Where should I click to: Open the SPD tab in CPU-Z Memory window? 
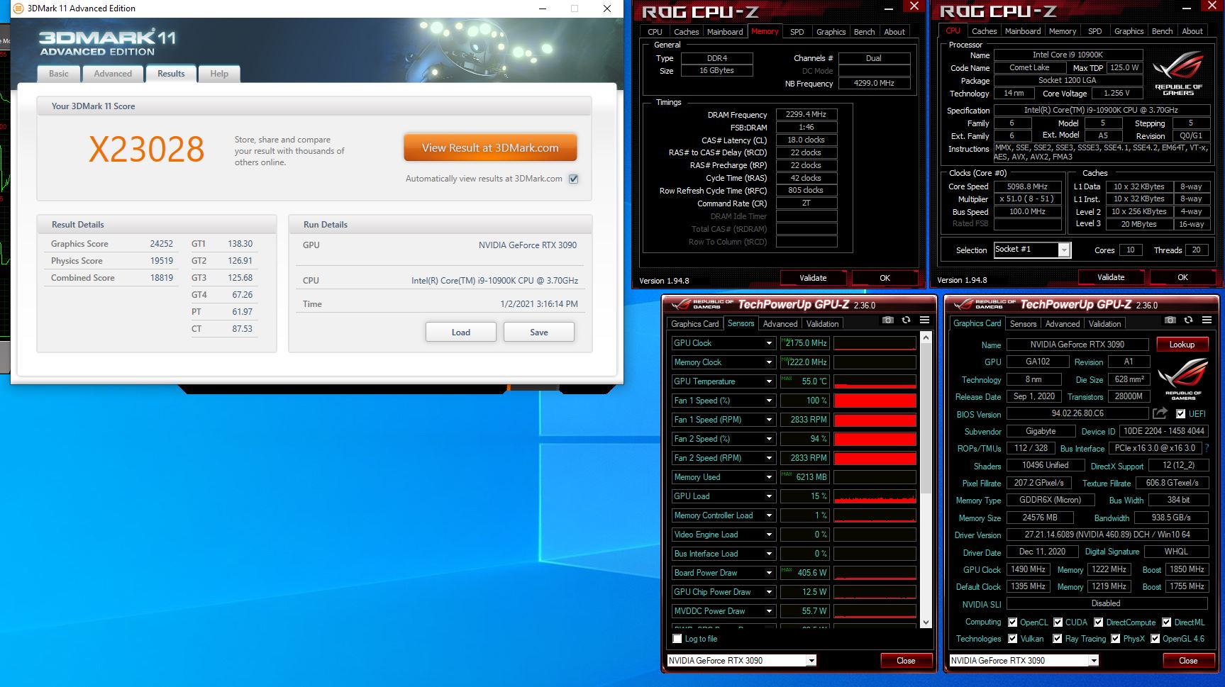797,32
